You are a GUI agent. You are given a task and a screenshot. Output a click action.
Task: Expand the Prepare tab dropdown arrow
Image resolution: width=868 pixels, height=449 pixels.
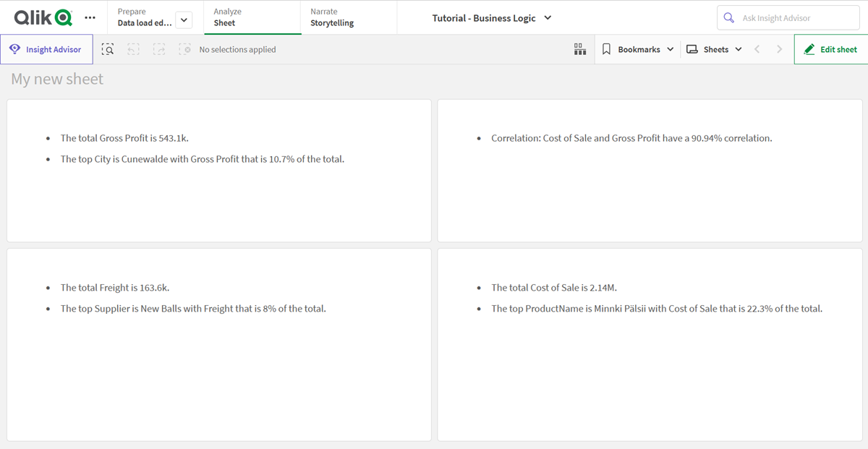click(x=184, y=20)
